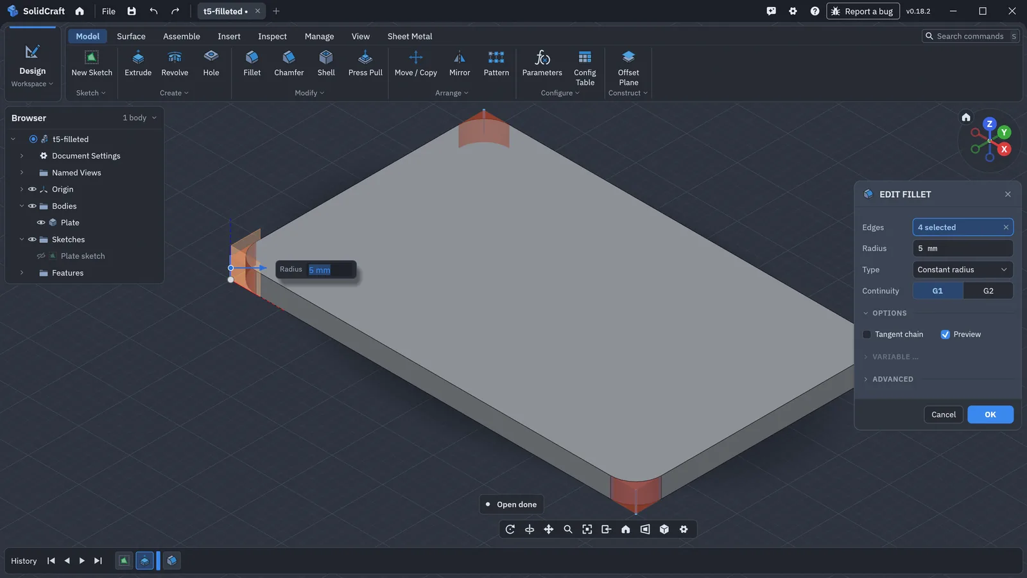Open the 1 body filter dropdown

pos(140,118)
